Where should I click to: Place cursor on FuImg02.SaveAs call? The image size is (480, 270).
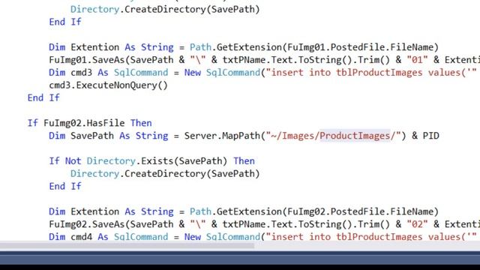click(x=87, y=224)
